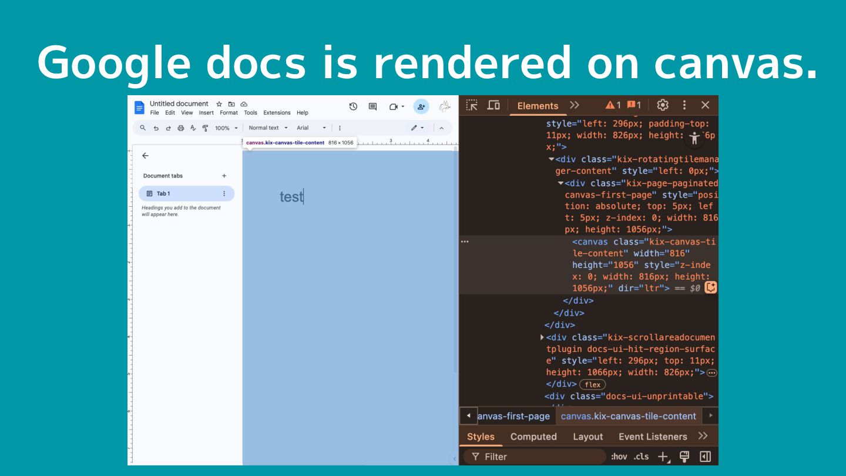Open the Arial font dropdown

point(311,128)
